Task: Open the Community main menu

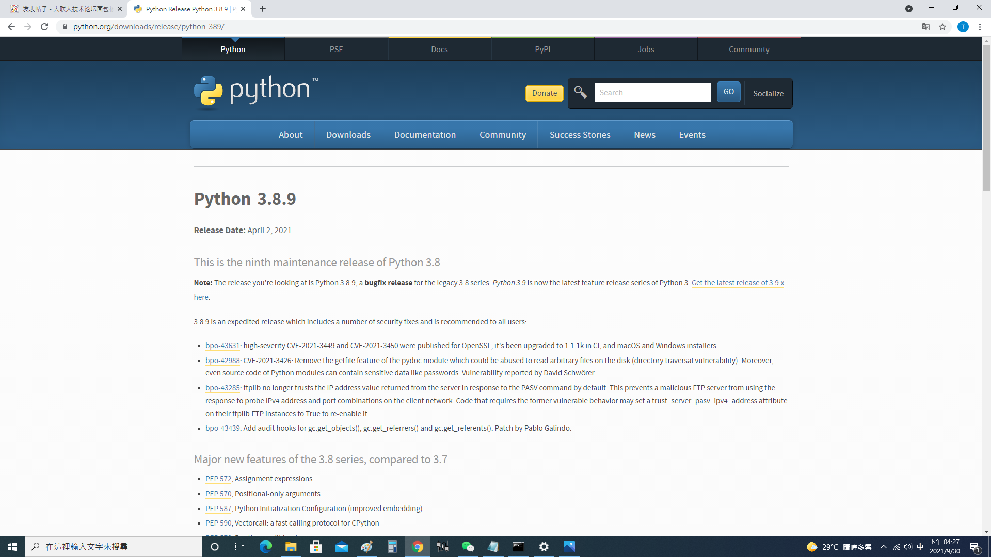Action: click(x=503, y=135)
